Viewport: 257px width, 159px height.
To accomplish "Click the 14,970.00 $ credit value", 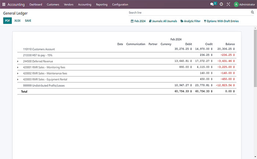I will click(204, 49).
